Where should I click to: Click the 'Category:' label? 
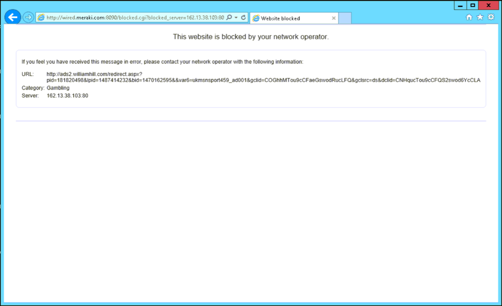[x=33, y=88]
